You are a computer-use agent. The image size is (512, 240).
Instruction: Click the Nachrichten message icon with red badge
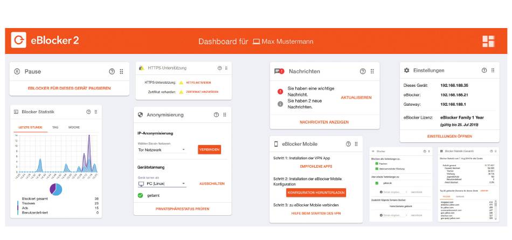(x=279, y=71)
